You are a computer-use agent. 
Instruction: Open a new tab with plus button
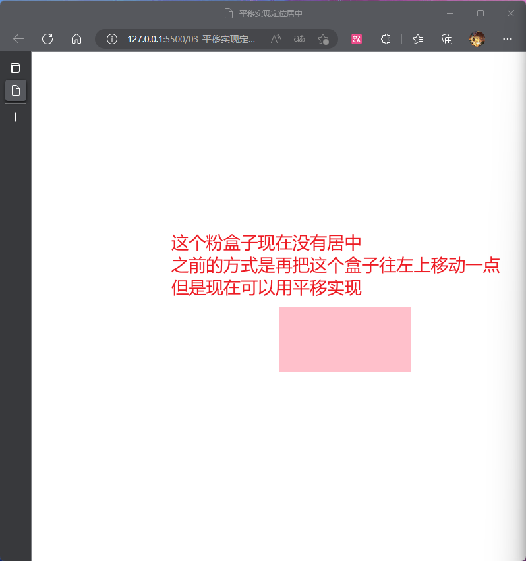coord(15,117)
